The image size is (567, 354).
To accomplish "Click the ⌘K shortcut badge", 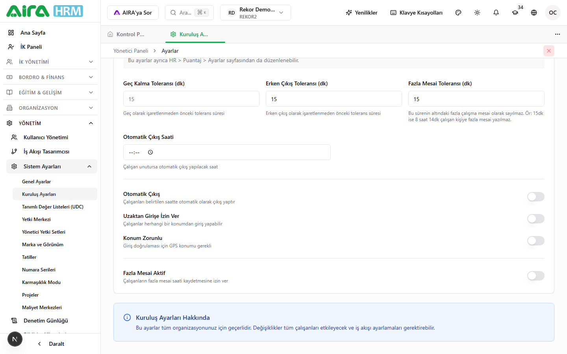I will pos(202,13).
